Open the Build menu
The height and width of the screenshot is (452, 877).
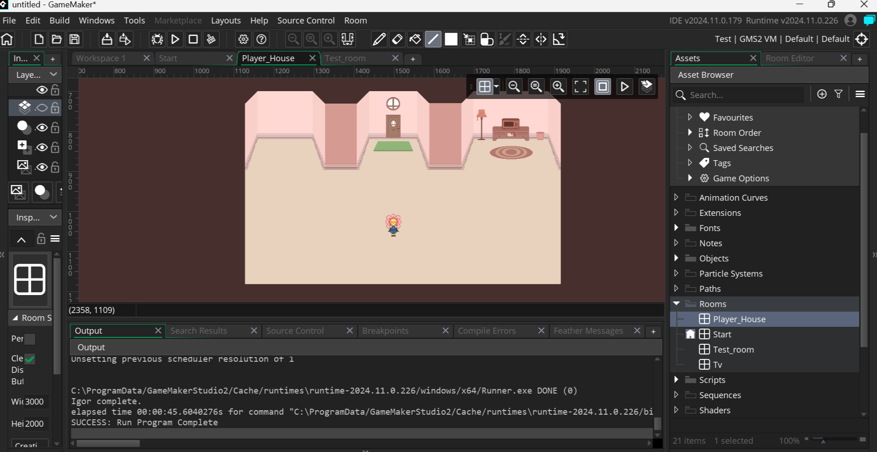click(x=59, y=20)
